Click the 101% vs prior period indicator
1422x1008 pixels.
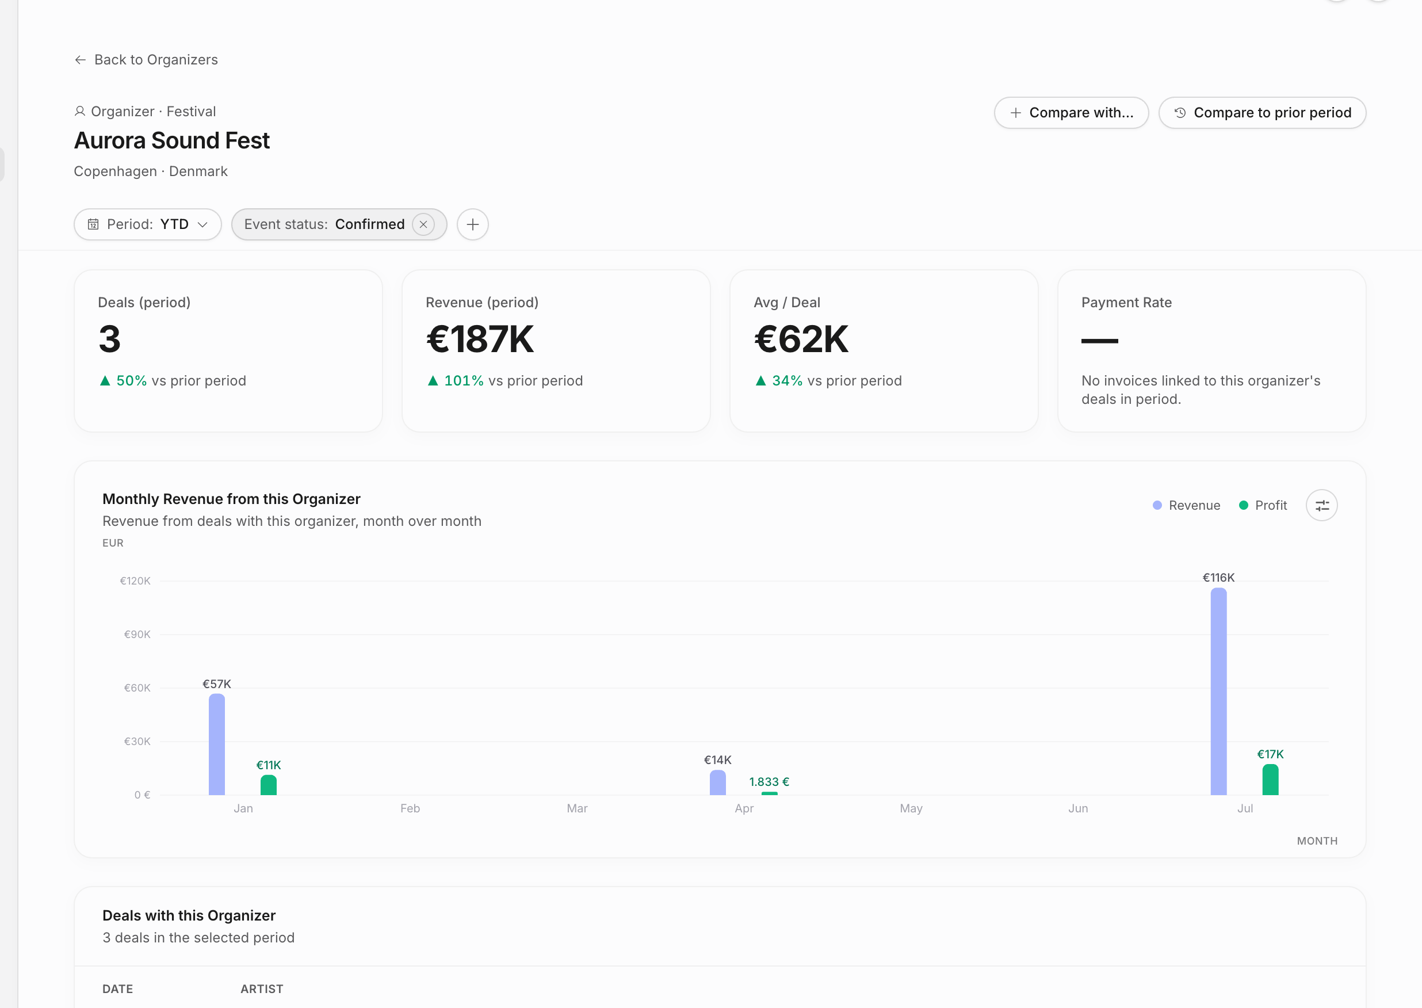(505, 380)
